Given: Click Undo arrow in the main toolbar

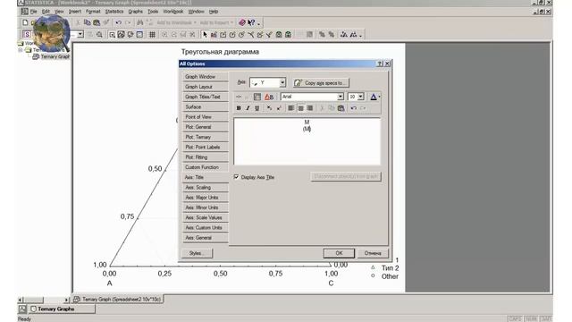Looking at the screenshot, I should [118, 22].
